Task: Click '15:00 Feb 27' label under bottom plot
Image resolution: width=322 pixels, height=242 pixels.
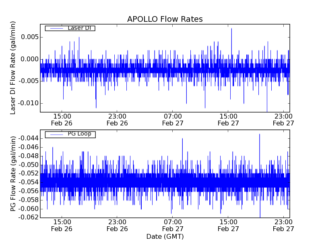Action: pos(228,225)
